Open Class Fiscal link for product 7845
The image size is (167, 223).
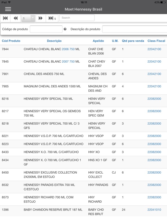click(x=154, y=62)
